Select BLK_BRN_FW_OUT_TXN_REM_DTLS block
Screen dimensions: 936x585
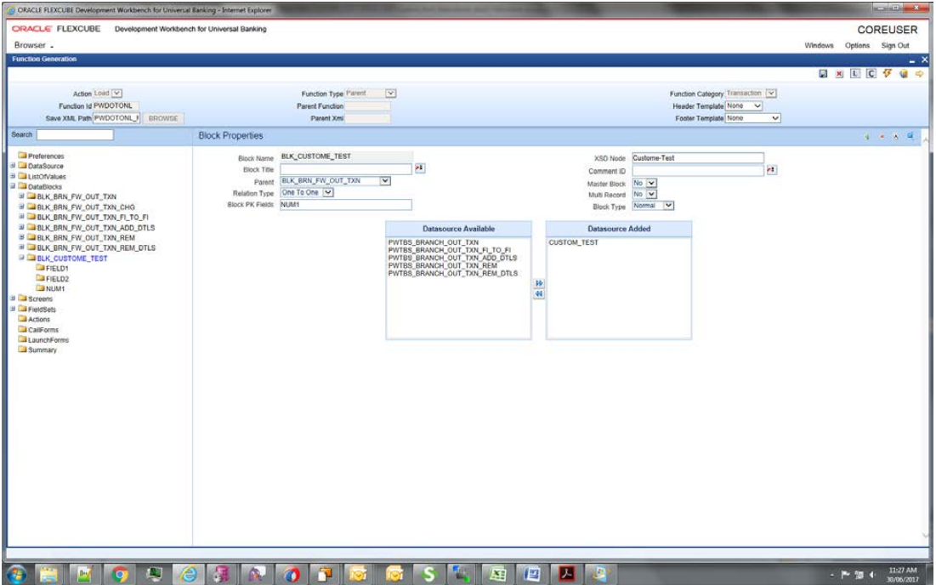tap(96, 247)
